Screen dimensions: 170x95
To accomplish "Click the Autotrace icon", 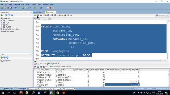I will click(45, 15).
